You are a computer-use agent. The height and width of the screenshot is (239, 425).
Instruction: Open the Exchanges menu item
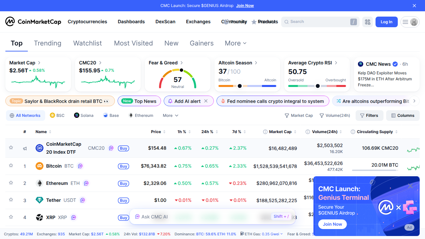click(x=198, y=22)
